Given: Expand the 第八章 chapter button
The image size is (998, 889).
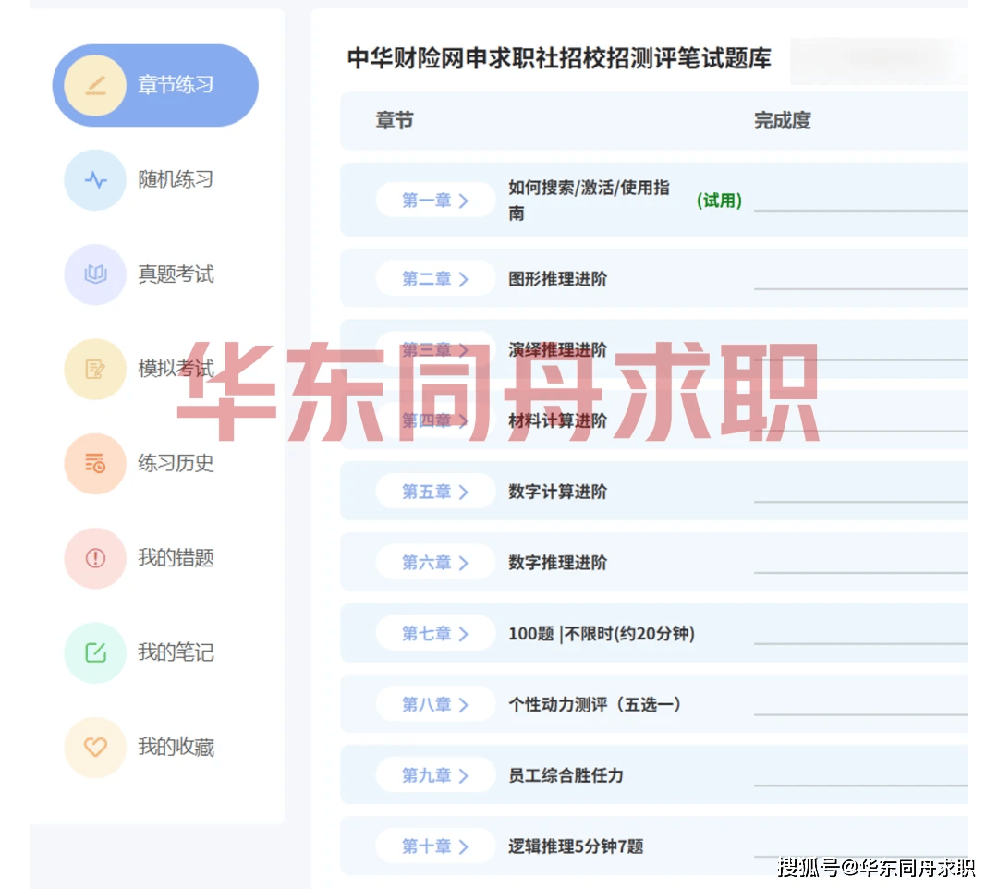Looking at the screenshot, I should pyautogui.click(x=435, y=704).
